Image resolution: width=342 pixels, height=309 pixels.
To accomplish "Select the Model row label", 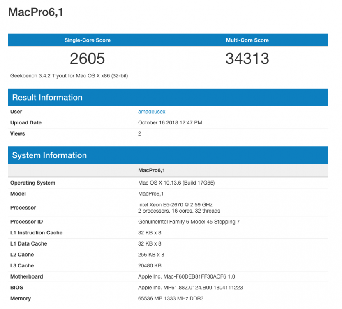I will click(18, 194).
